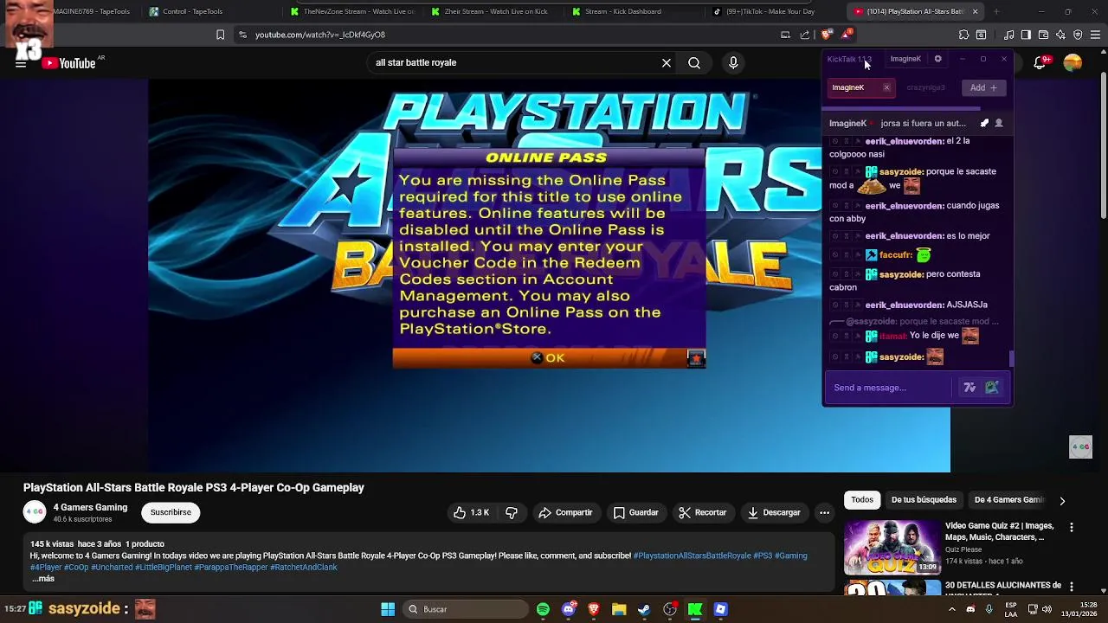Open the KickTalk chatters user icon
Image resolution: width=1108 pixels, height=623 pixels.
pos(998,123)
